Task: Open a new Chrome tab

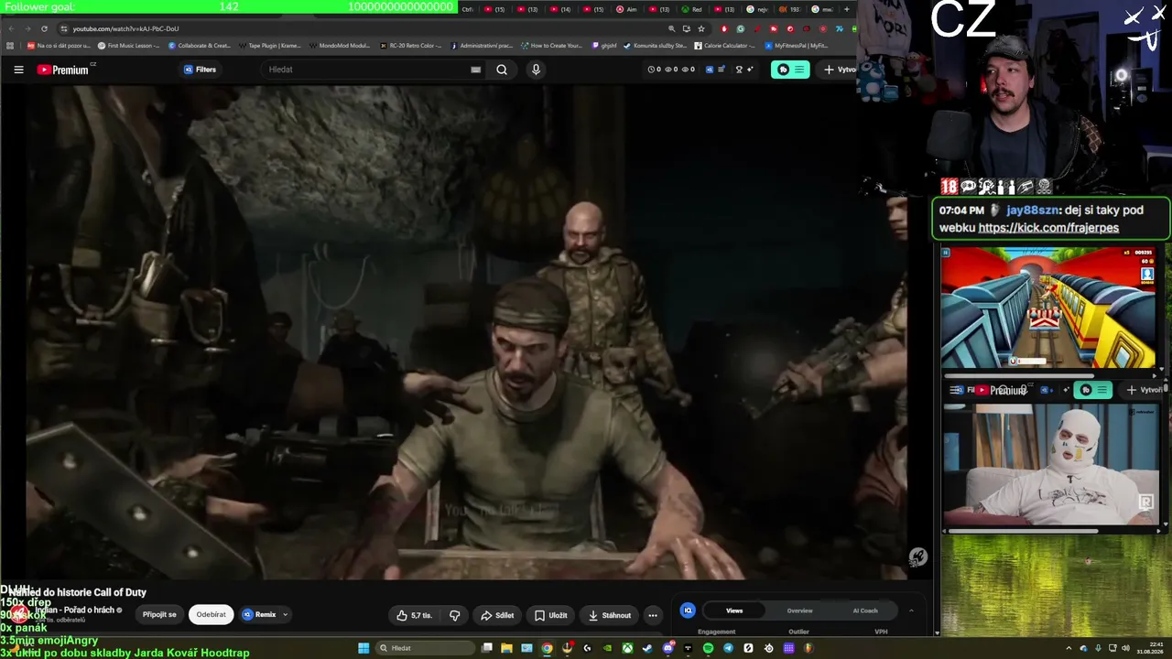Action: 846,9
